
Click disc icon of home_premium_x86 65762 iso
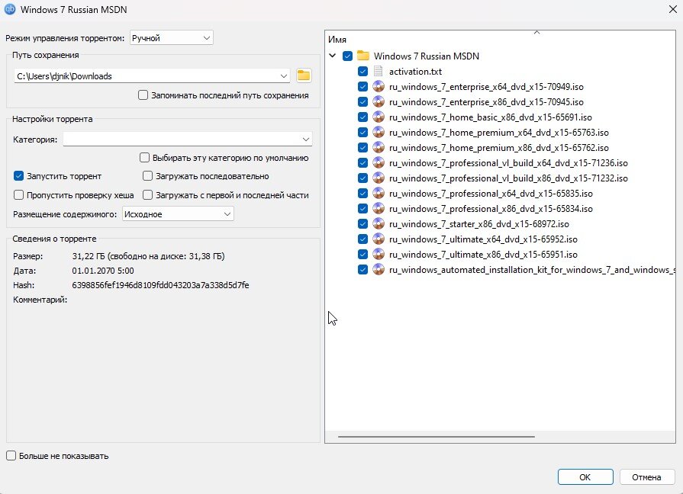tap(379, 147)
